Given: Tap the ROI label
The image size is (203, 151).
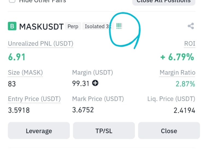Looking at the screenshot, I should point(190,43).
